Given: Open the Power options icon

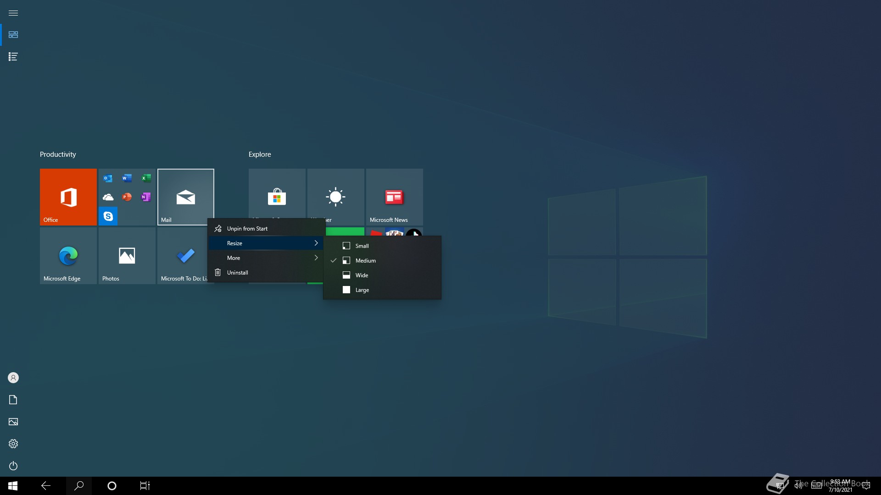Looking at the screenshot, I should coord(13,466).
